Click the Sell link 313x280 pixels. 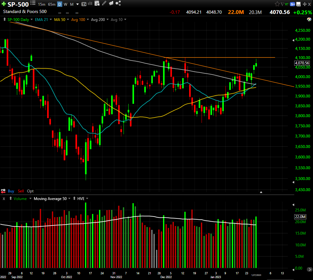(21, 191)
